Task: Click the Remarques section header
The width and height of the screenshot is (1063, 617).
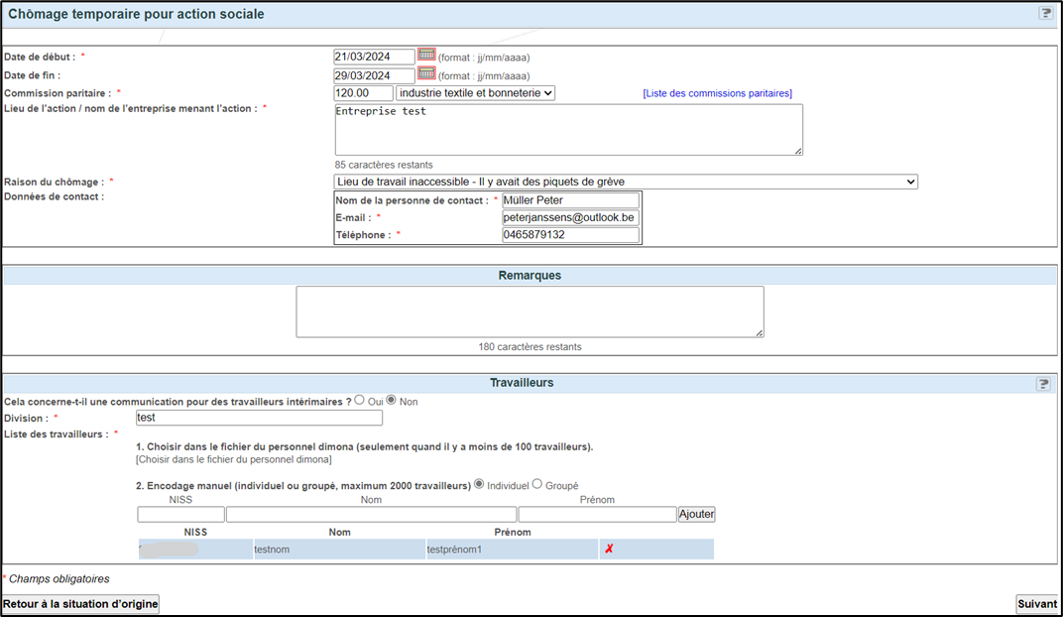Action: pos(530,276)
